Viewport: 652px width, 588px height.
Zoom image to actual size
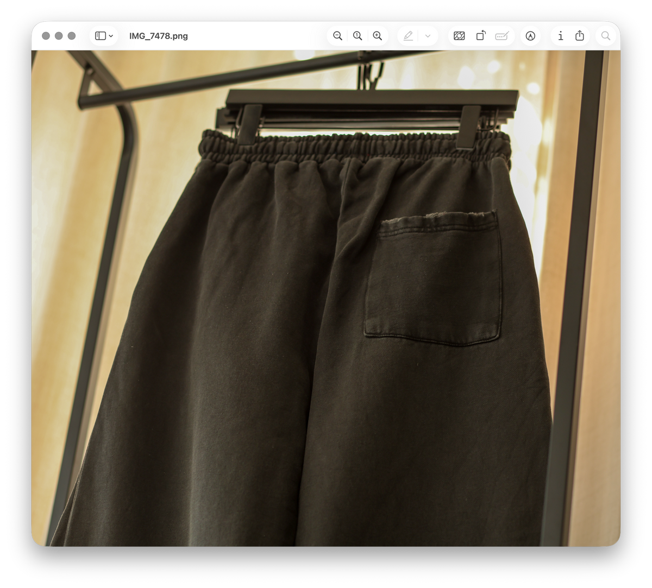[358, 36]
